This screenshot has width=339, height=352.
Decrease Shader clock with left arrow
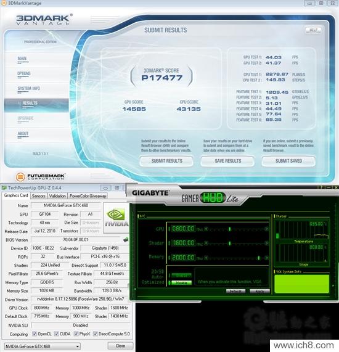(206, 244)
